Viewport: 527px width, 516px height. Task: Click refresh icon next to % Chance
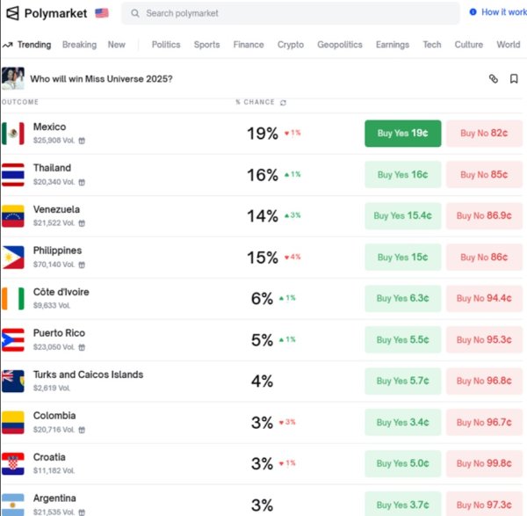[x=283, y=102]
